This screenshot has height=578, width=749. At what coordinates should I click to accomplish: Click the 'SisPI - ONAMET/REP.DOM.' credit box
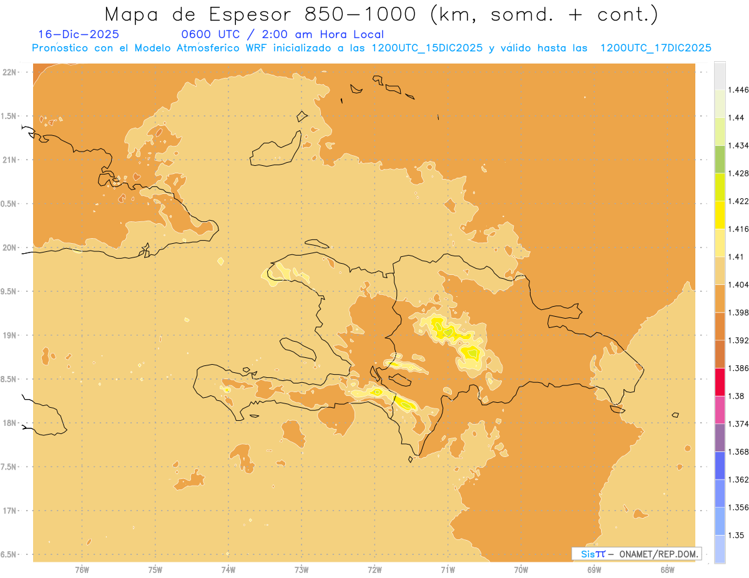pos(637,554)
